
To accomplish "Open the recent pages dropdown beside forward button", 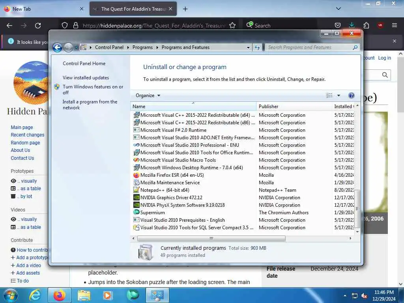I will click(76, 47).
